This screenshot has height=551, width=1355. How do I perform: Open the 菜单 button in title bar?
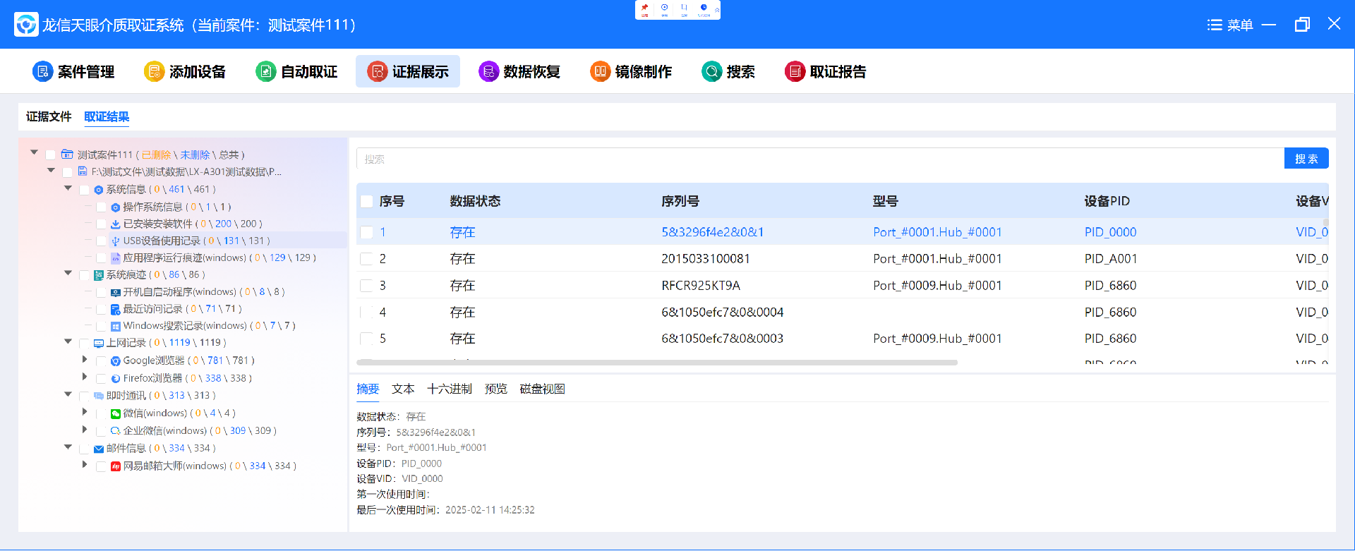pos(1230,25)
